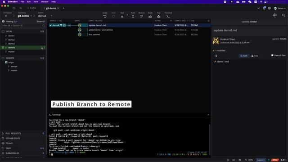Click the zoom 110% status bar item

click(x=249, y=160)
